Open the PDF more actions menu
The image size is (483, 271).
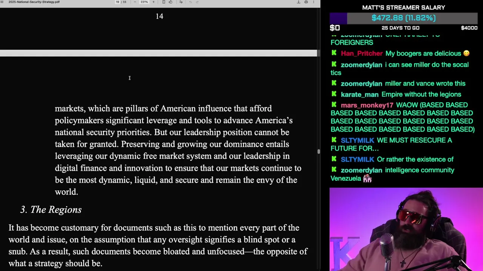click(x=314, y=2)
